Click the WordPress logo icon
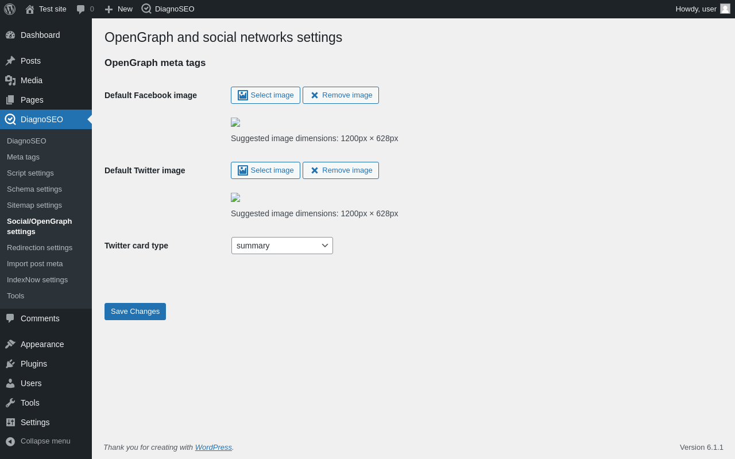This screenshot has width=735, height=459. (10, 9)
